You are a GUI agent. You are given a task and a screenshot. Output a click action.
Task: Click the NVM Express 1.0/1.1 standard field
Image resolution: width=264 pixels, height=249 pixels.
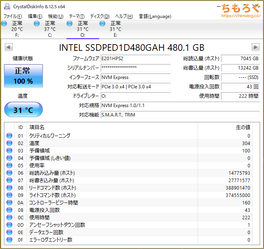coord(180,106)
